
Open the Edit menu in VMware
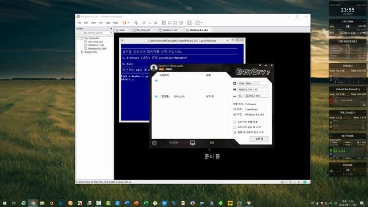pos(86,23)
